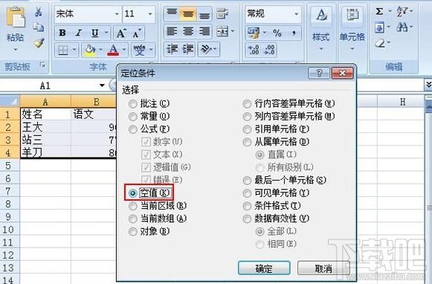Center text horizontally
Image resolution: width=432 pixels, height=284 pixels.
tap(188, 31)
